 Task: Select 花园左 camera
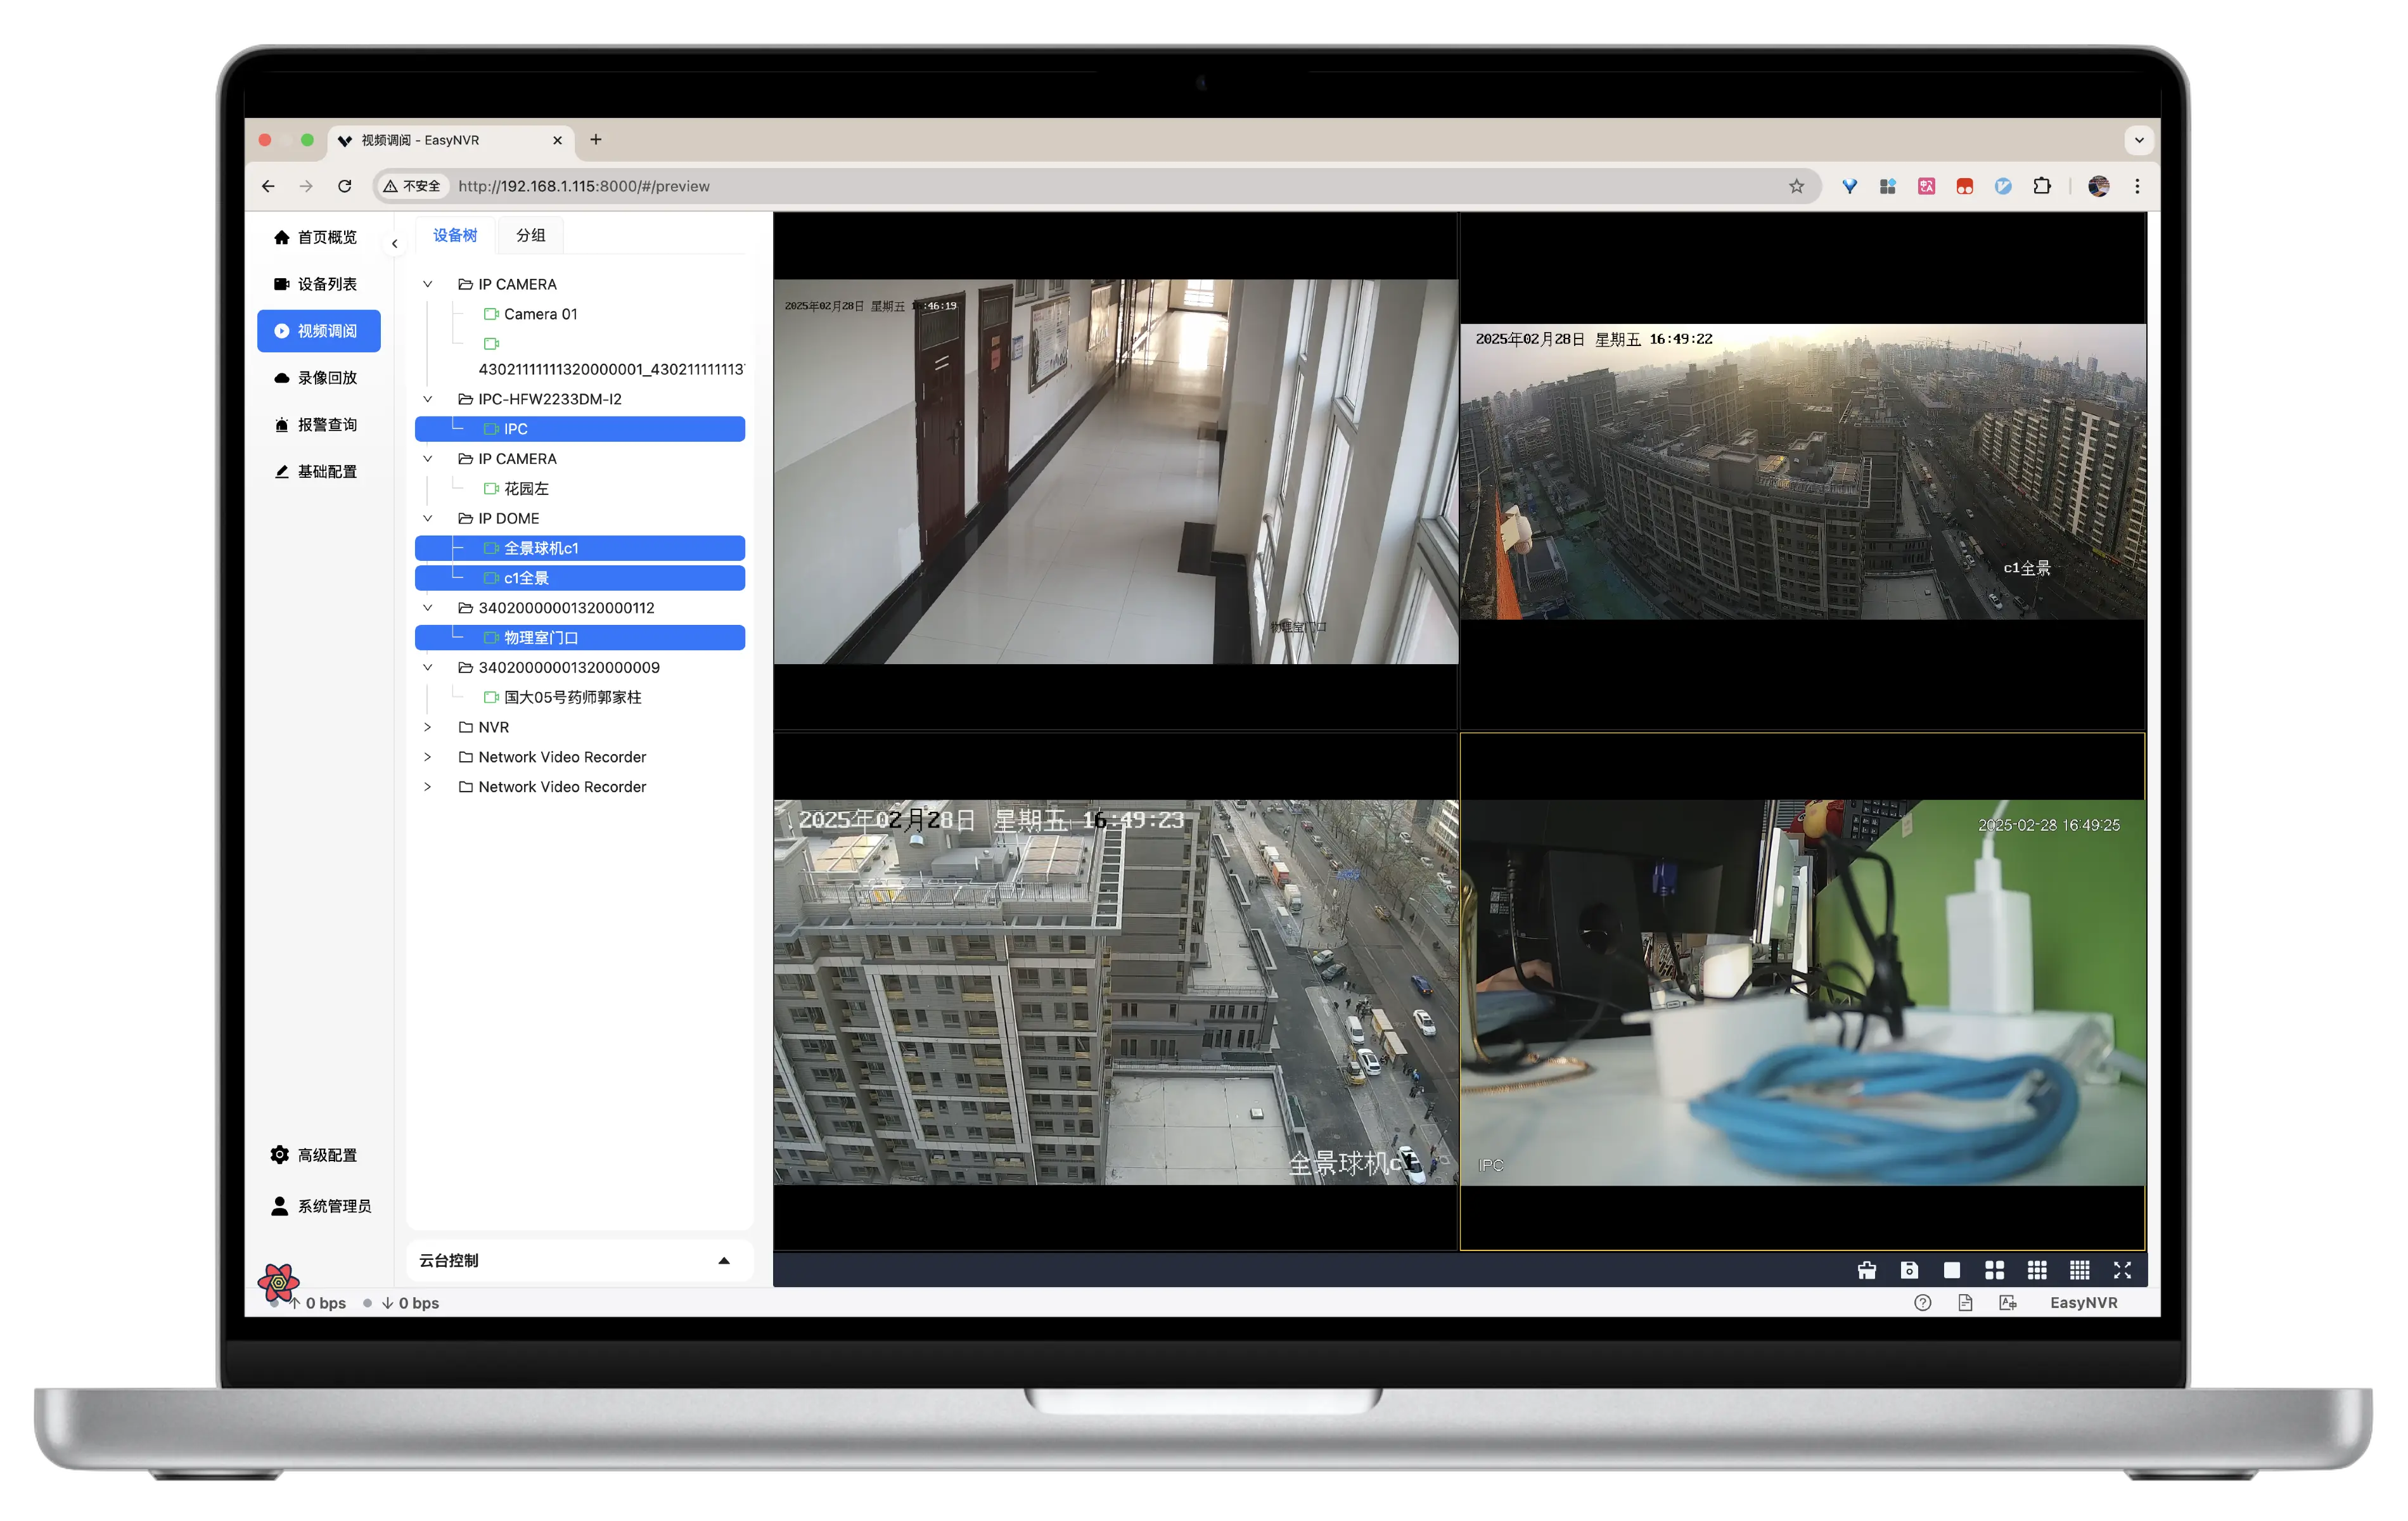[526, 488]
